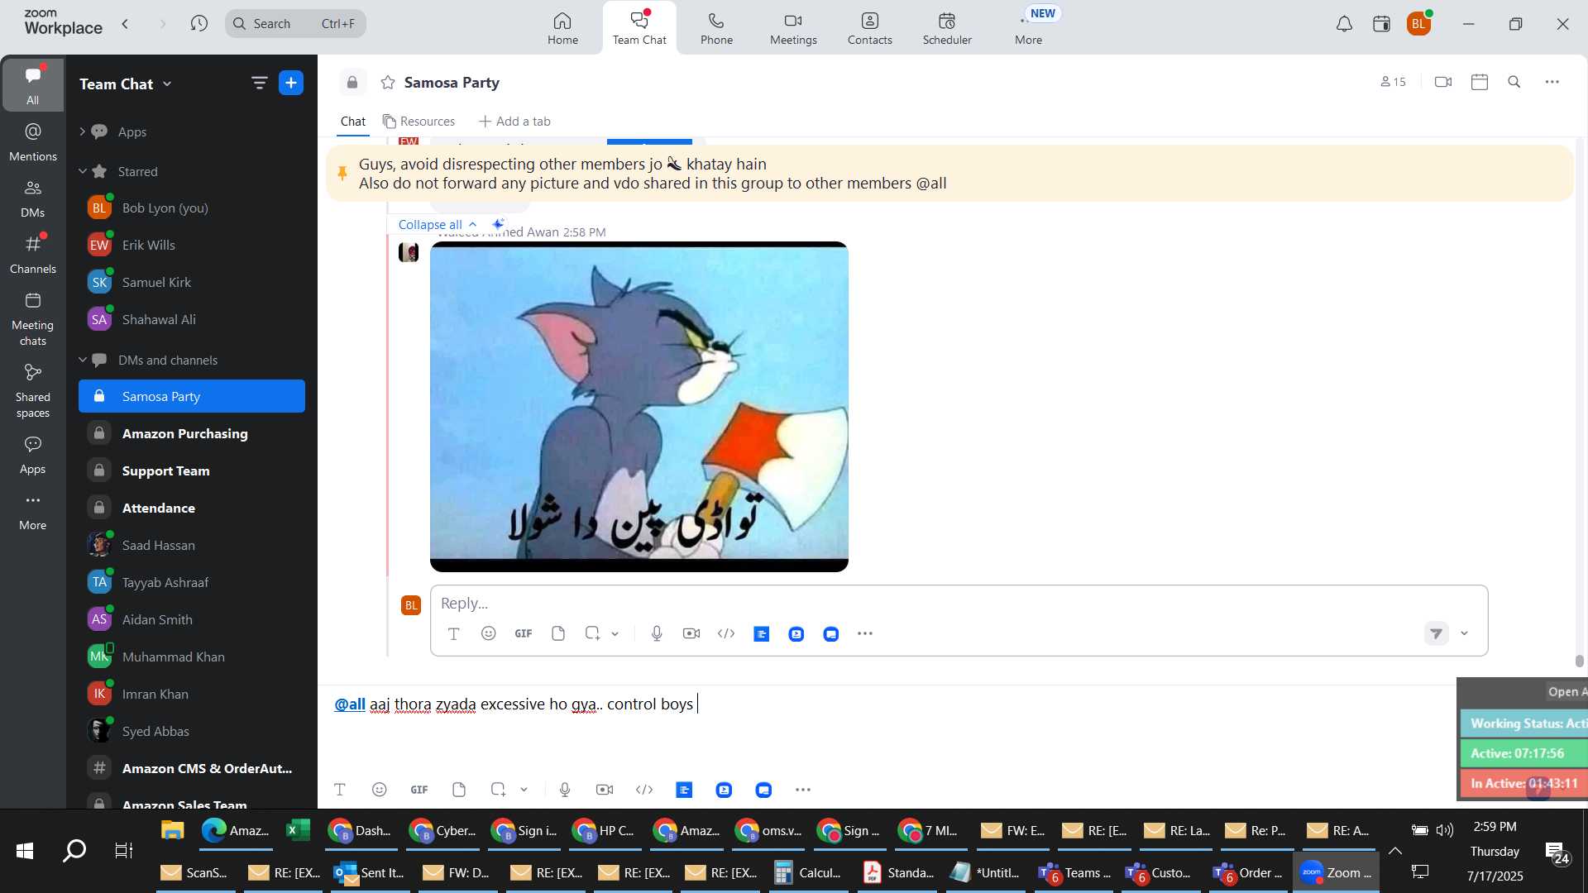Open Channels in the sidebar

pyautogui.click(x=33, y=255)
